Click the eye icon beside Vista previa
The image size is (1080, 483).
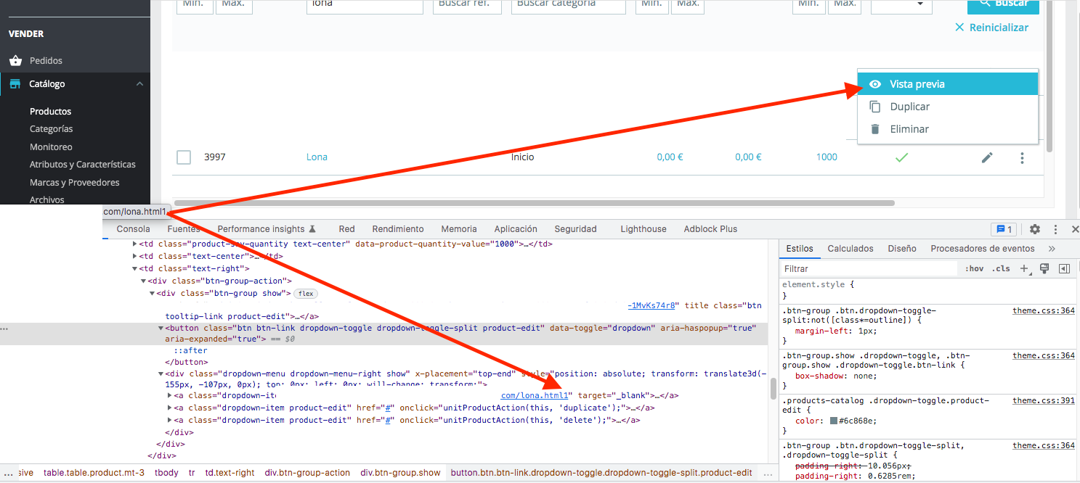click(x=875, y=84)
